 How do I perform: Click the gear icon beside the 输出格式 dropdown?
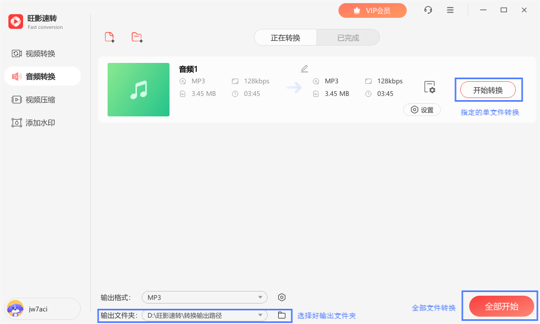(x=282, y=297)
